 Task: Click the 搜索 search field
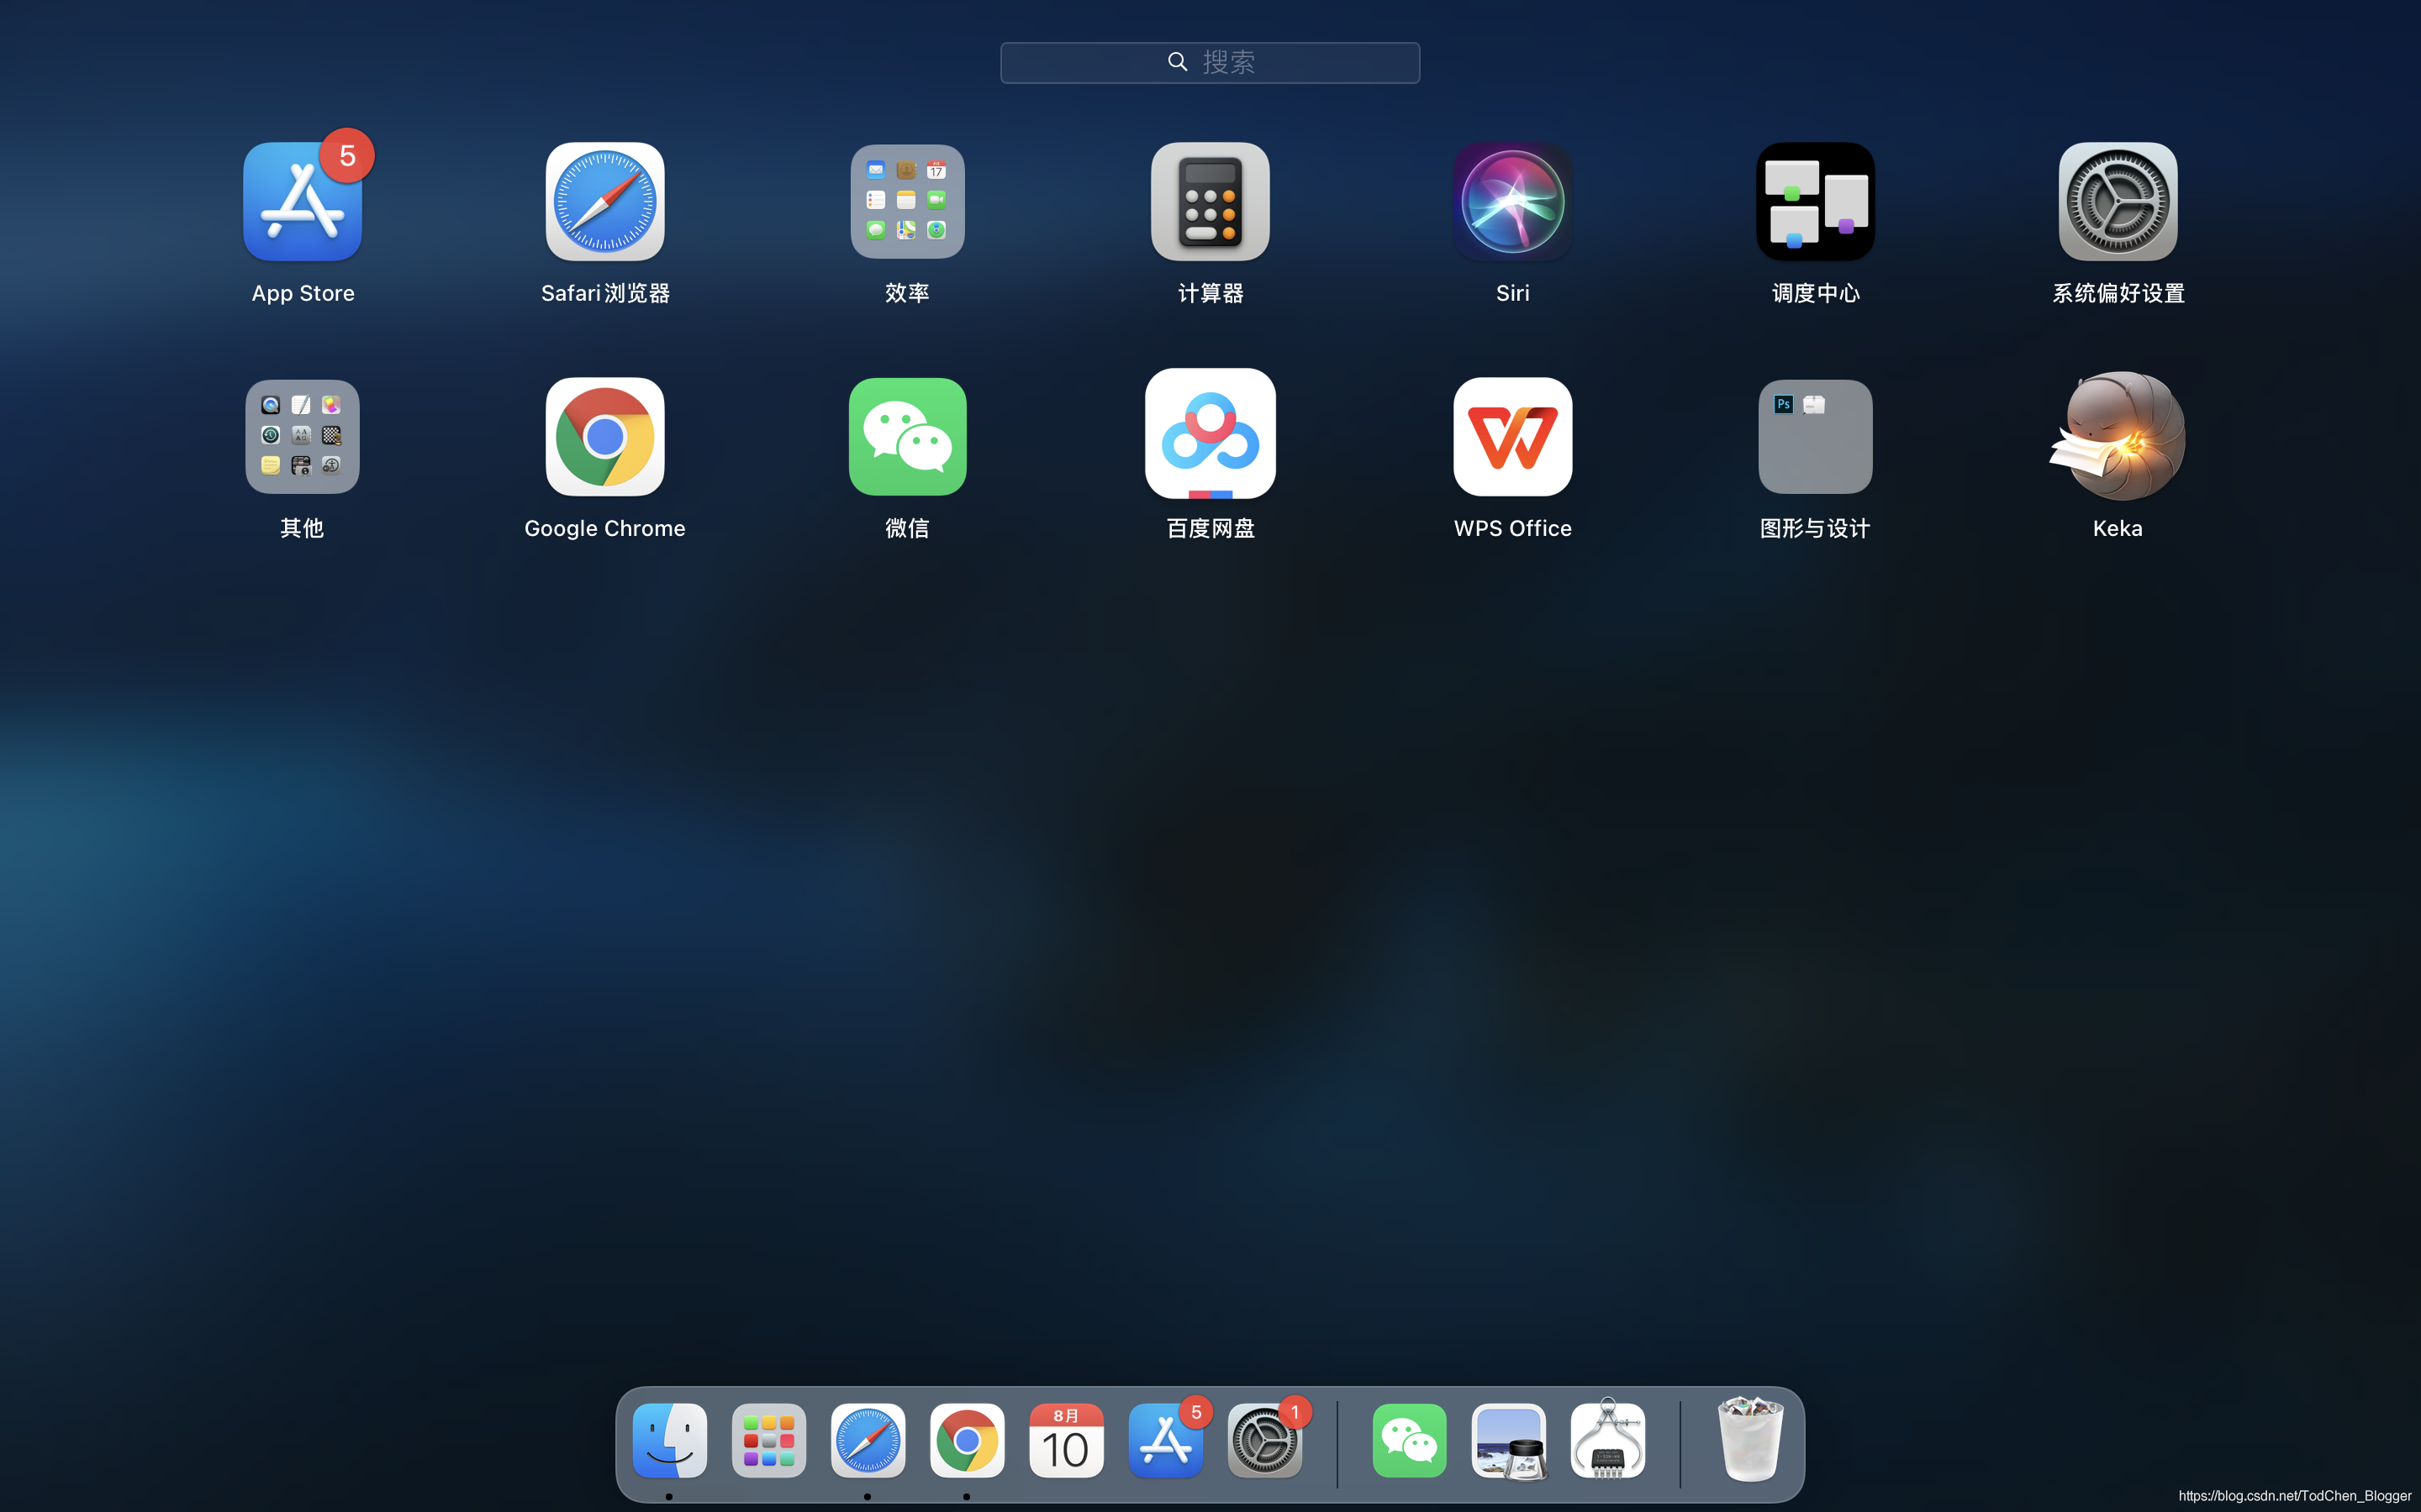click(1210, 62)
